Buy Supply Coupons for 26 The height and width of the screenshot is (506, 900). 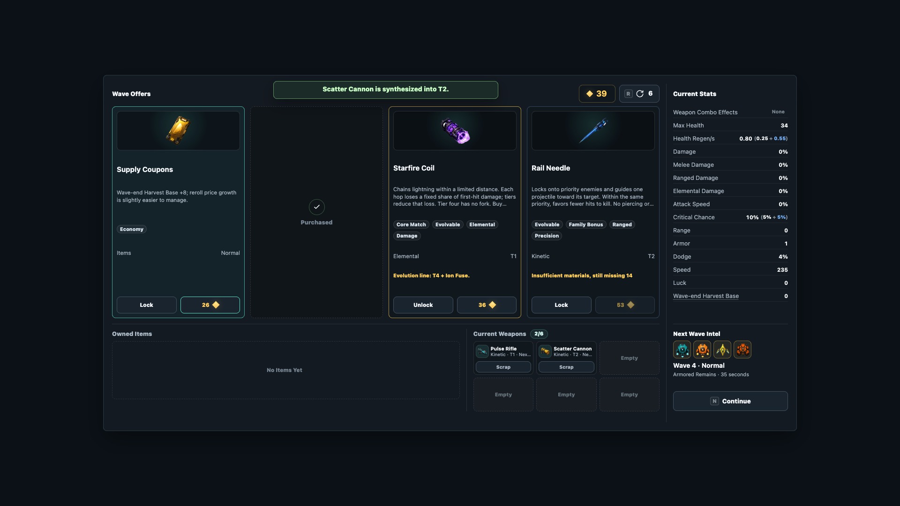click(x=210, y=305)
